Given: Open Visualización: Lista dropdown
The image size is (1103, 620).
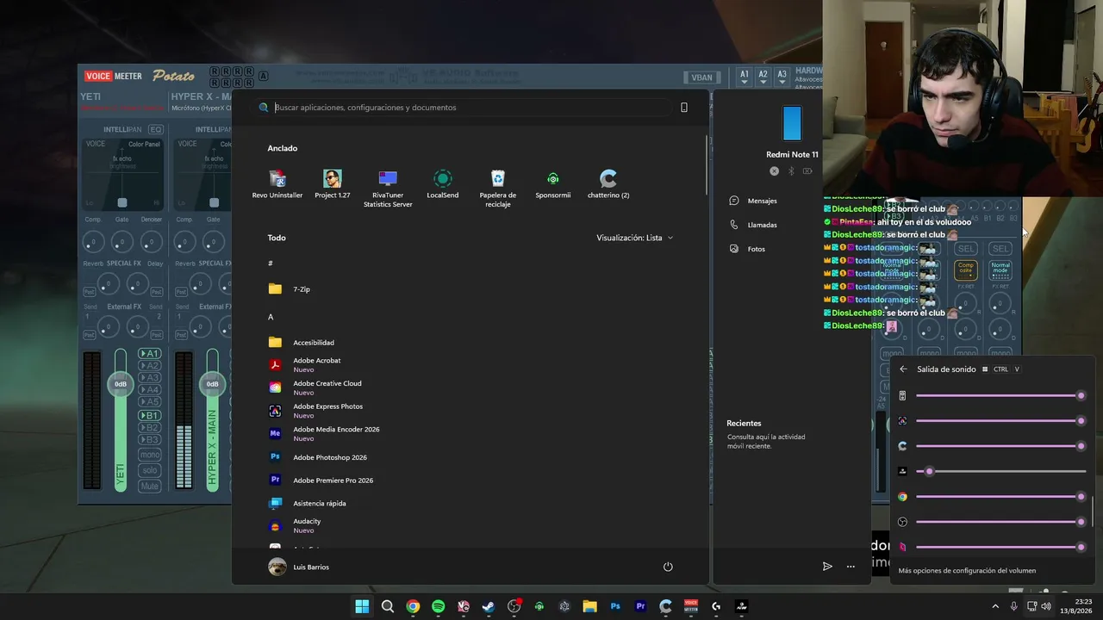Looking at the screenshot, I should (634, 238).
